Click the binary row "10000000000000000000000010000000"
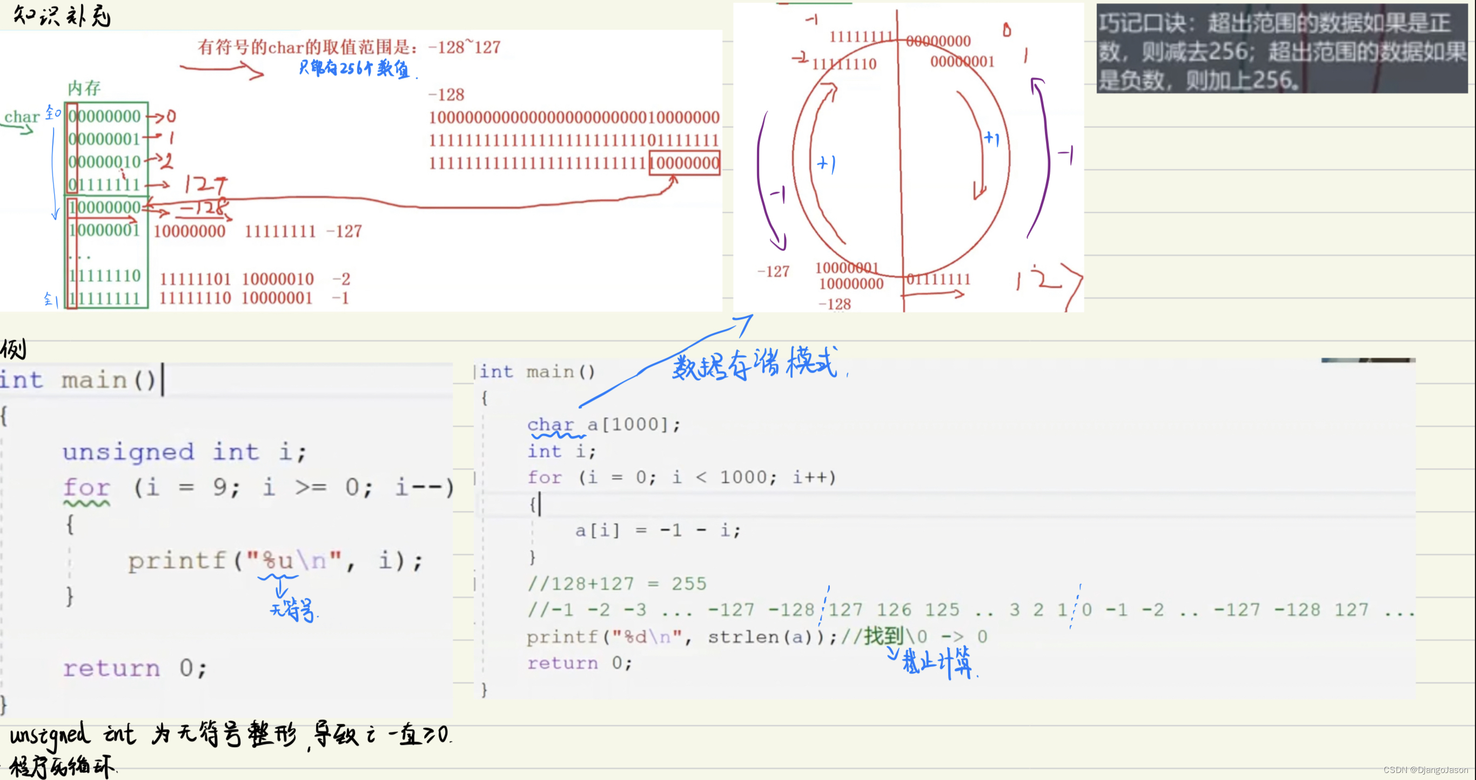The height and width of the screenshot is (780, 1476). 574,117
